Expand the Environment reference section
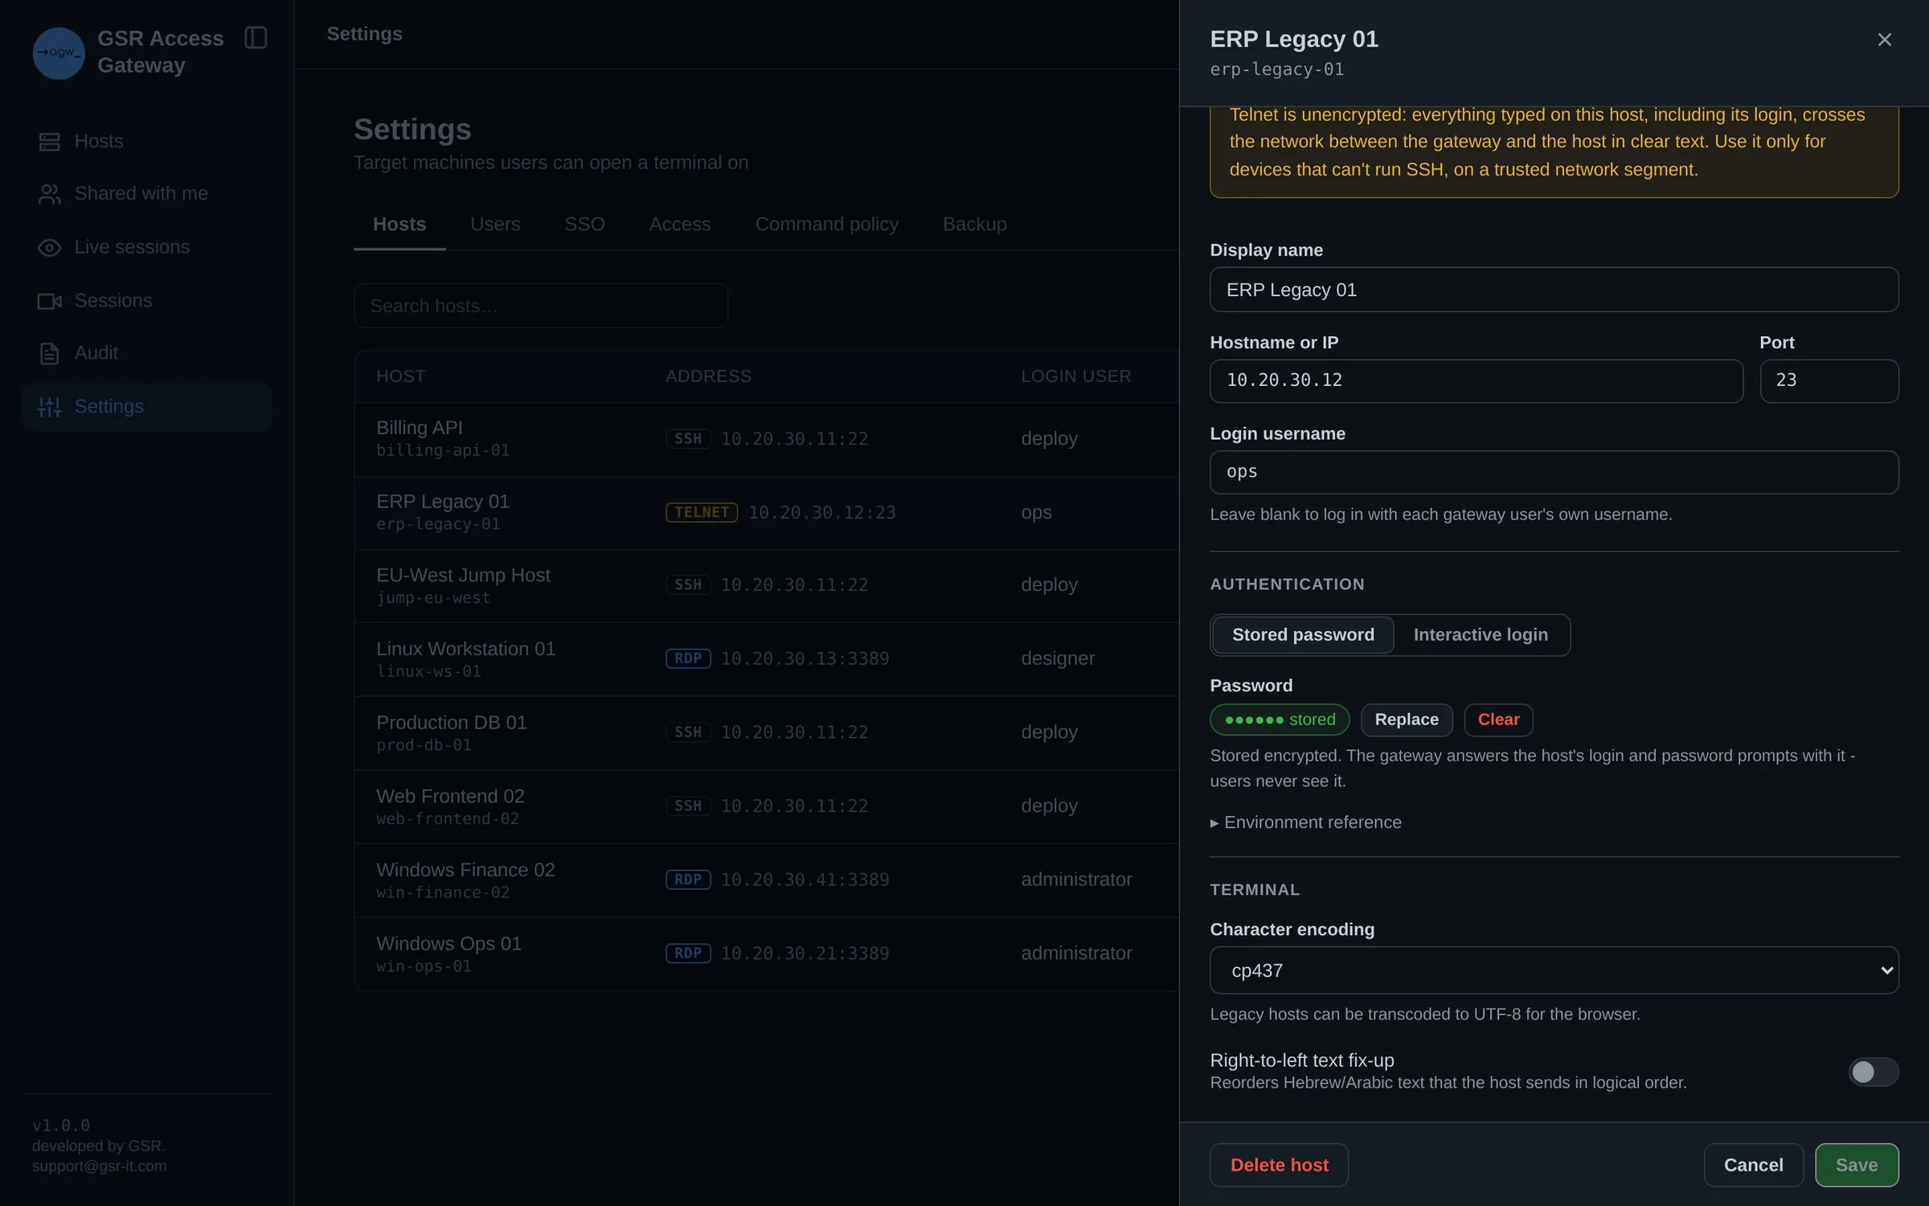This screenshot has width=1929, height=1206. coord(1306,822)
